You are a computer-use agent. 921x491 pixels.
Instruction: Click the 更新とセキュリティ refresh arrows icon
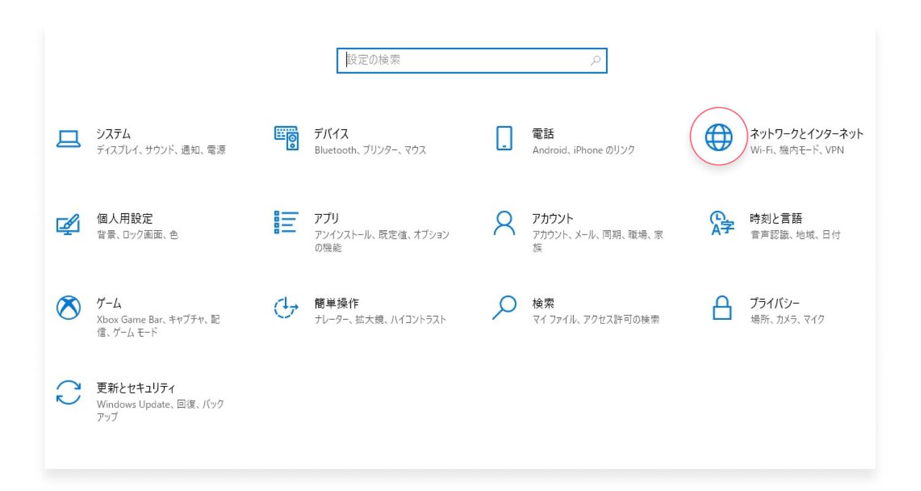coord(69,392)
